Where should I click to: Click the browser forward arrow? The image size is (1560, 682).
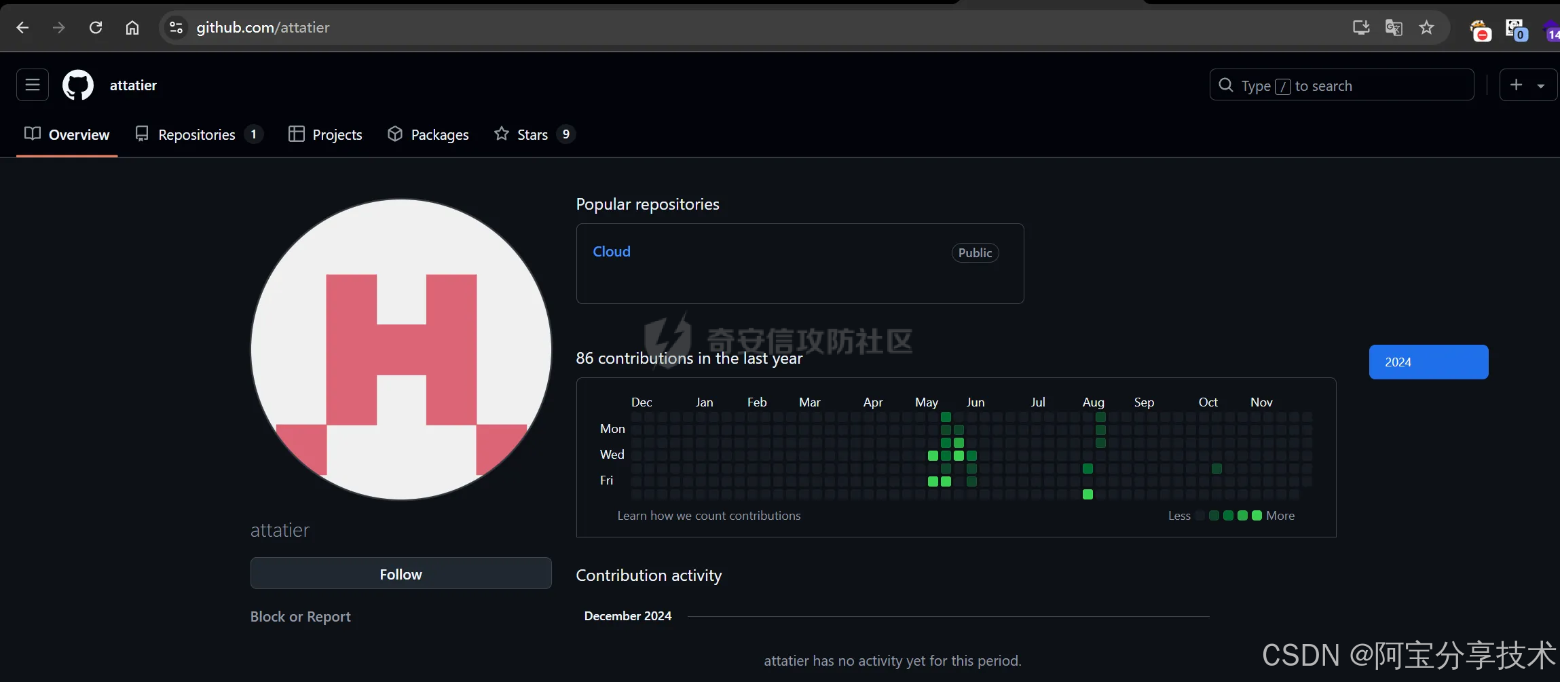click(x=59, y=28)
